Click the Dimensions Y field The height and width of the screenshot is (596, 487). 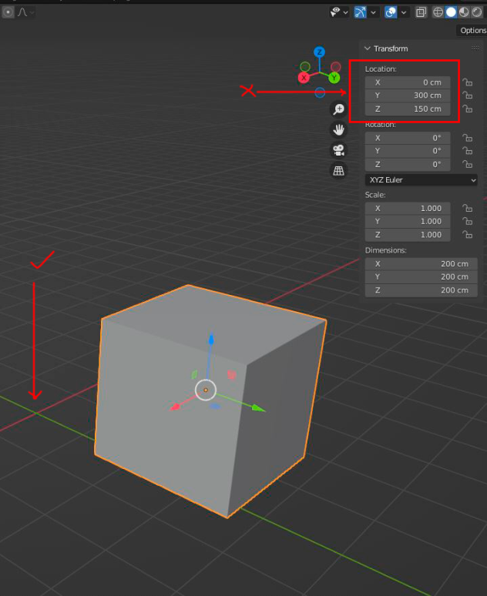[x=422, y=276]
